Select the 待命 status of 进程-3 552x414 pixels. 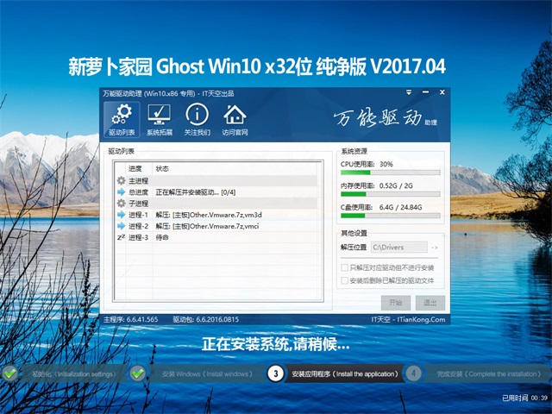(x=162, y=237)
